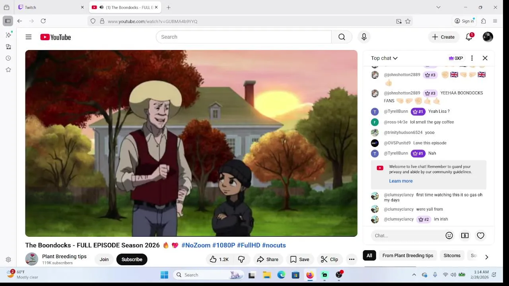
Task: Open YouTube hamburger guide menu
Action: pos(29,37)
